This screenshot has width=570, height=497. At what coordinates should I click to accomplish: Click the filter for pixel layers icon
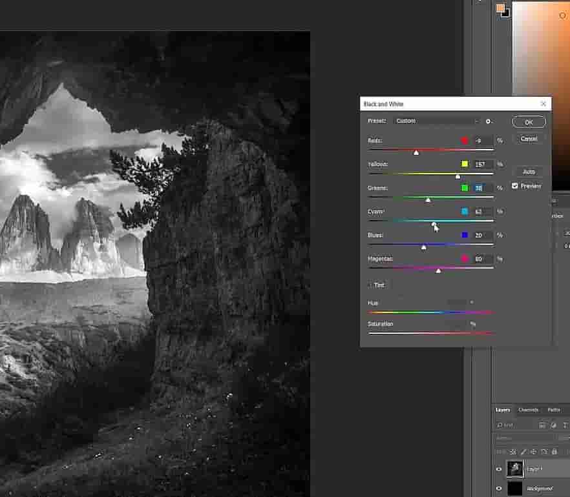542,425
